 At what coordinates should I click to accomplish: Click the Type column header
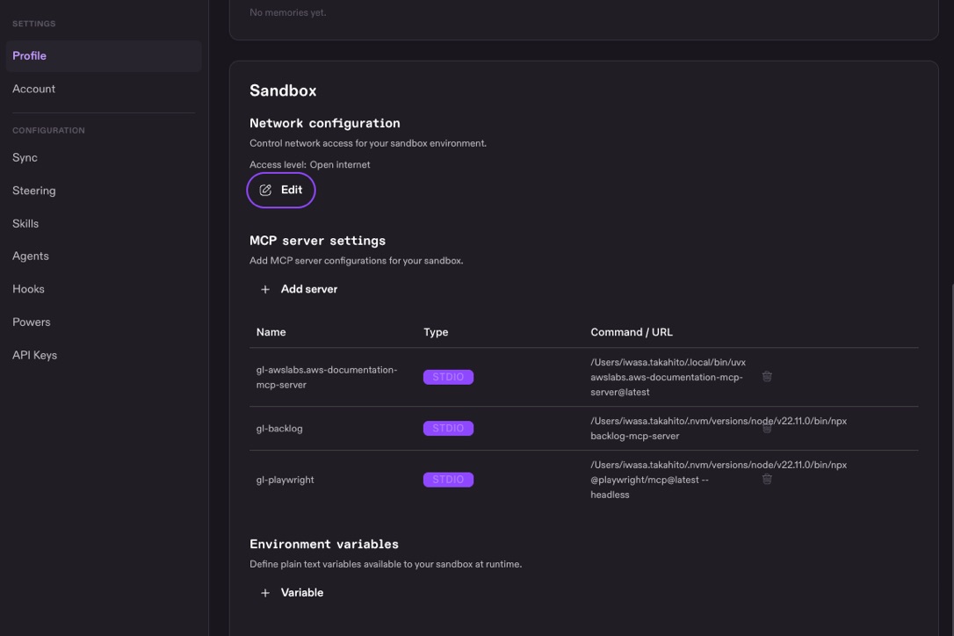(x=436, y=332)
